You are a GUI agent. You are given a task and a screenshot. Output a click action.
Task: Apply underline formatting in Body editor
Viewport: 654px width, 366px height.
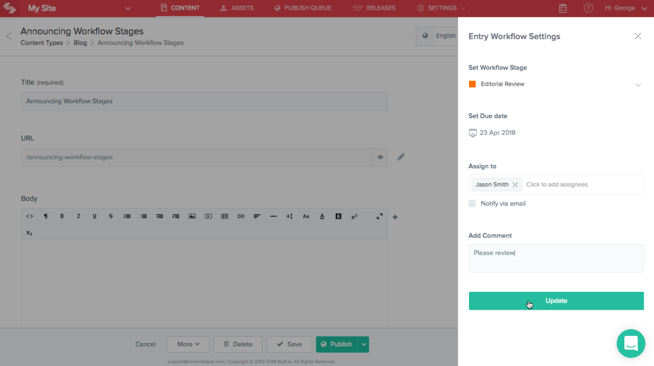pyautogui.click(x=95, y=216)
